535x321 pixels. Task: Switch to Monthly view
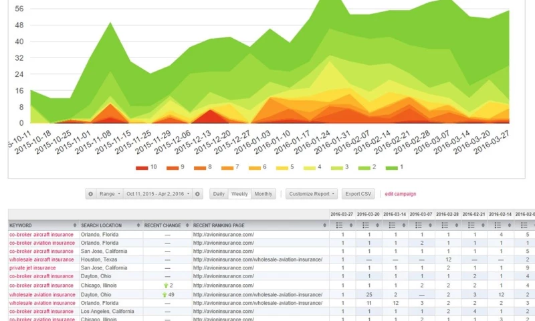tap(263, 194)
